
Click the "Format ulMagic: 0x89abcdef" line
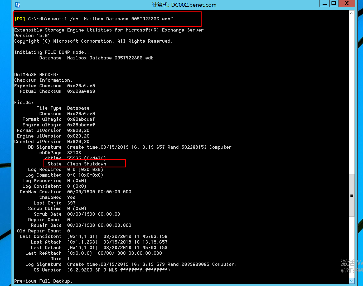(x=59, y=119)
